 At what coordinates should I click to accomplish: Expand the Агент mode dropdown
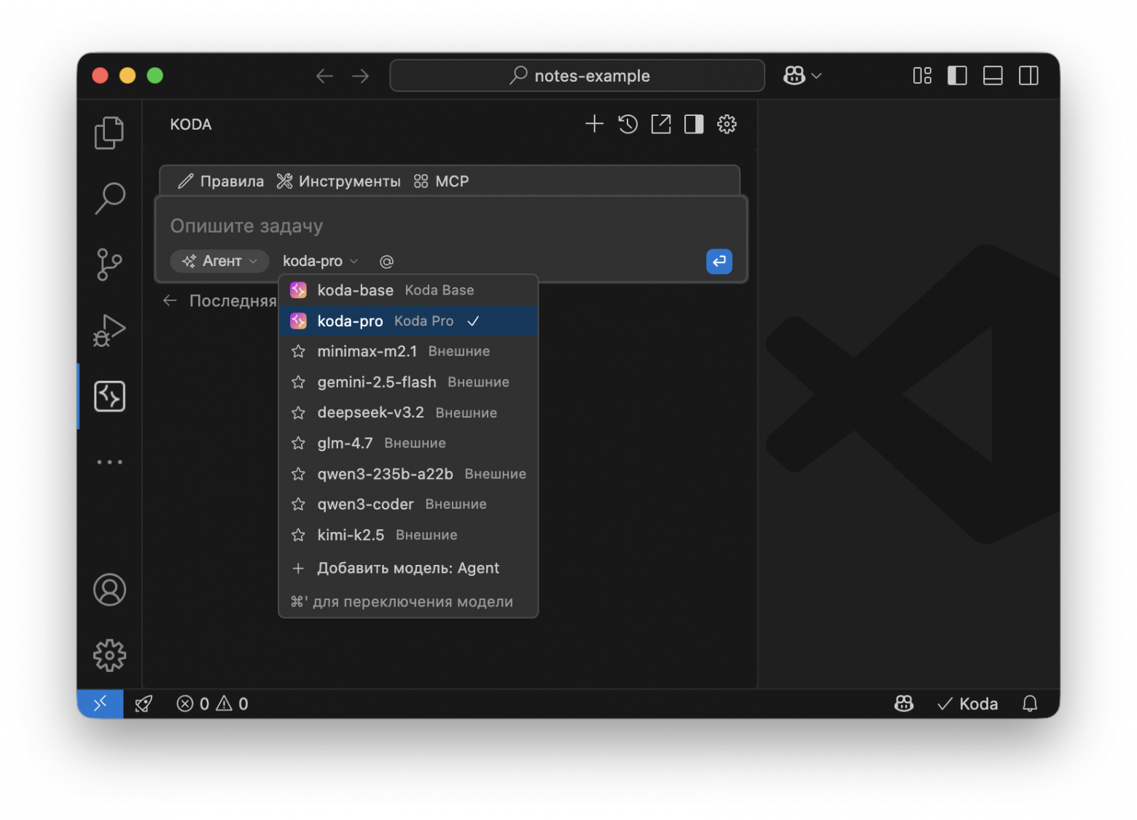(x=219, y=261)
